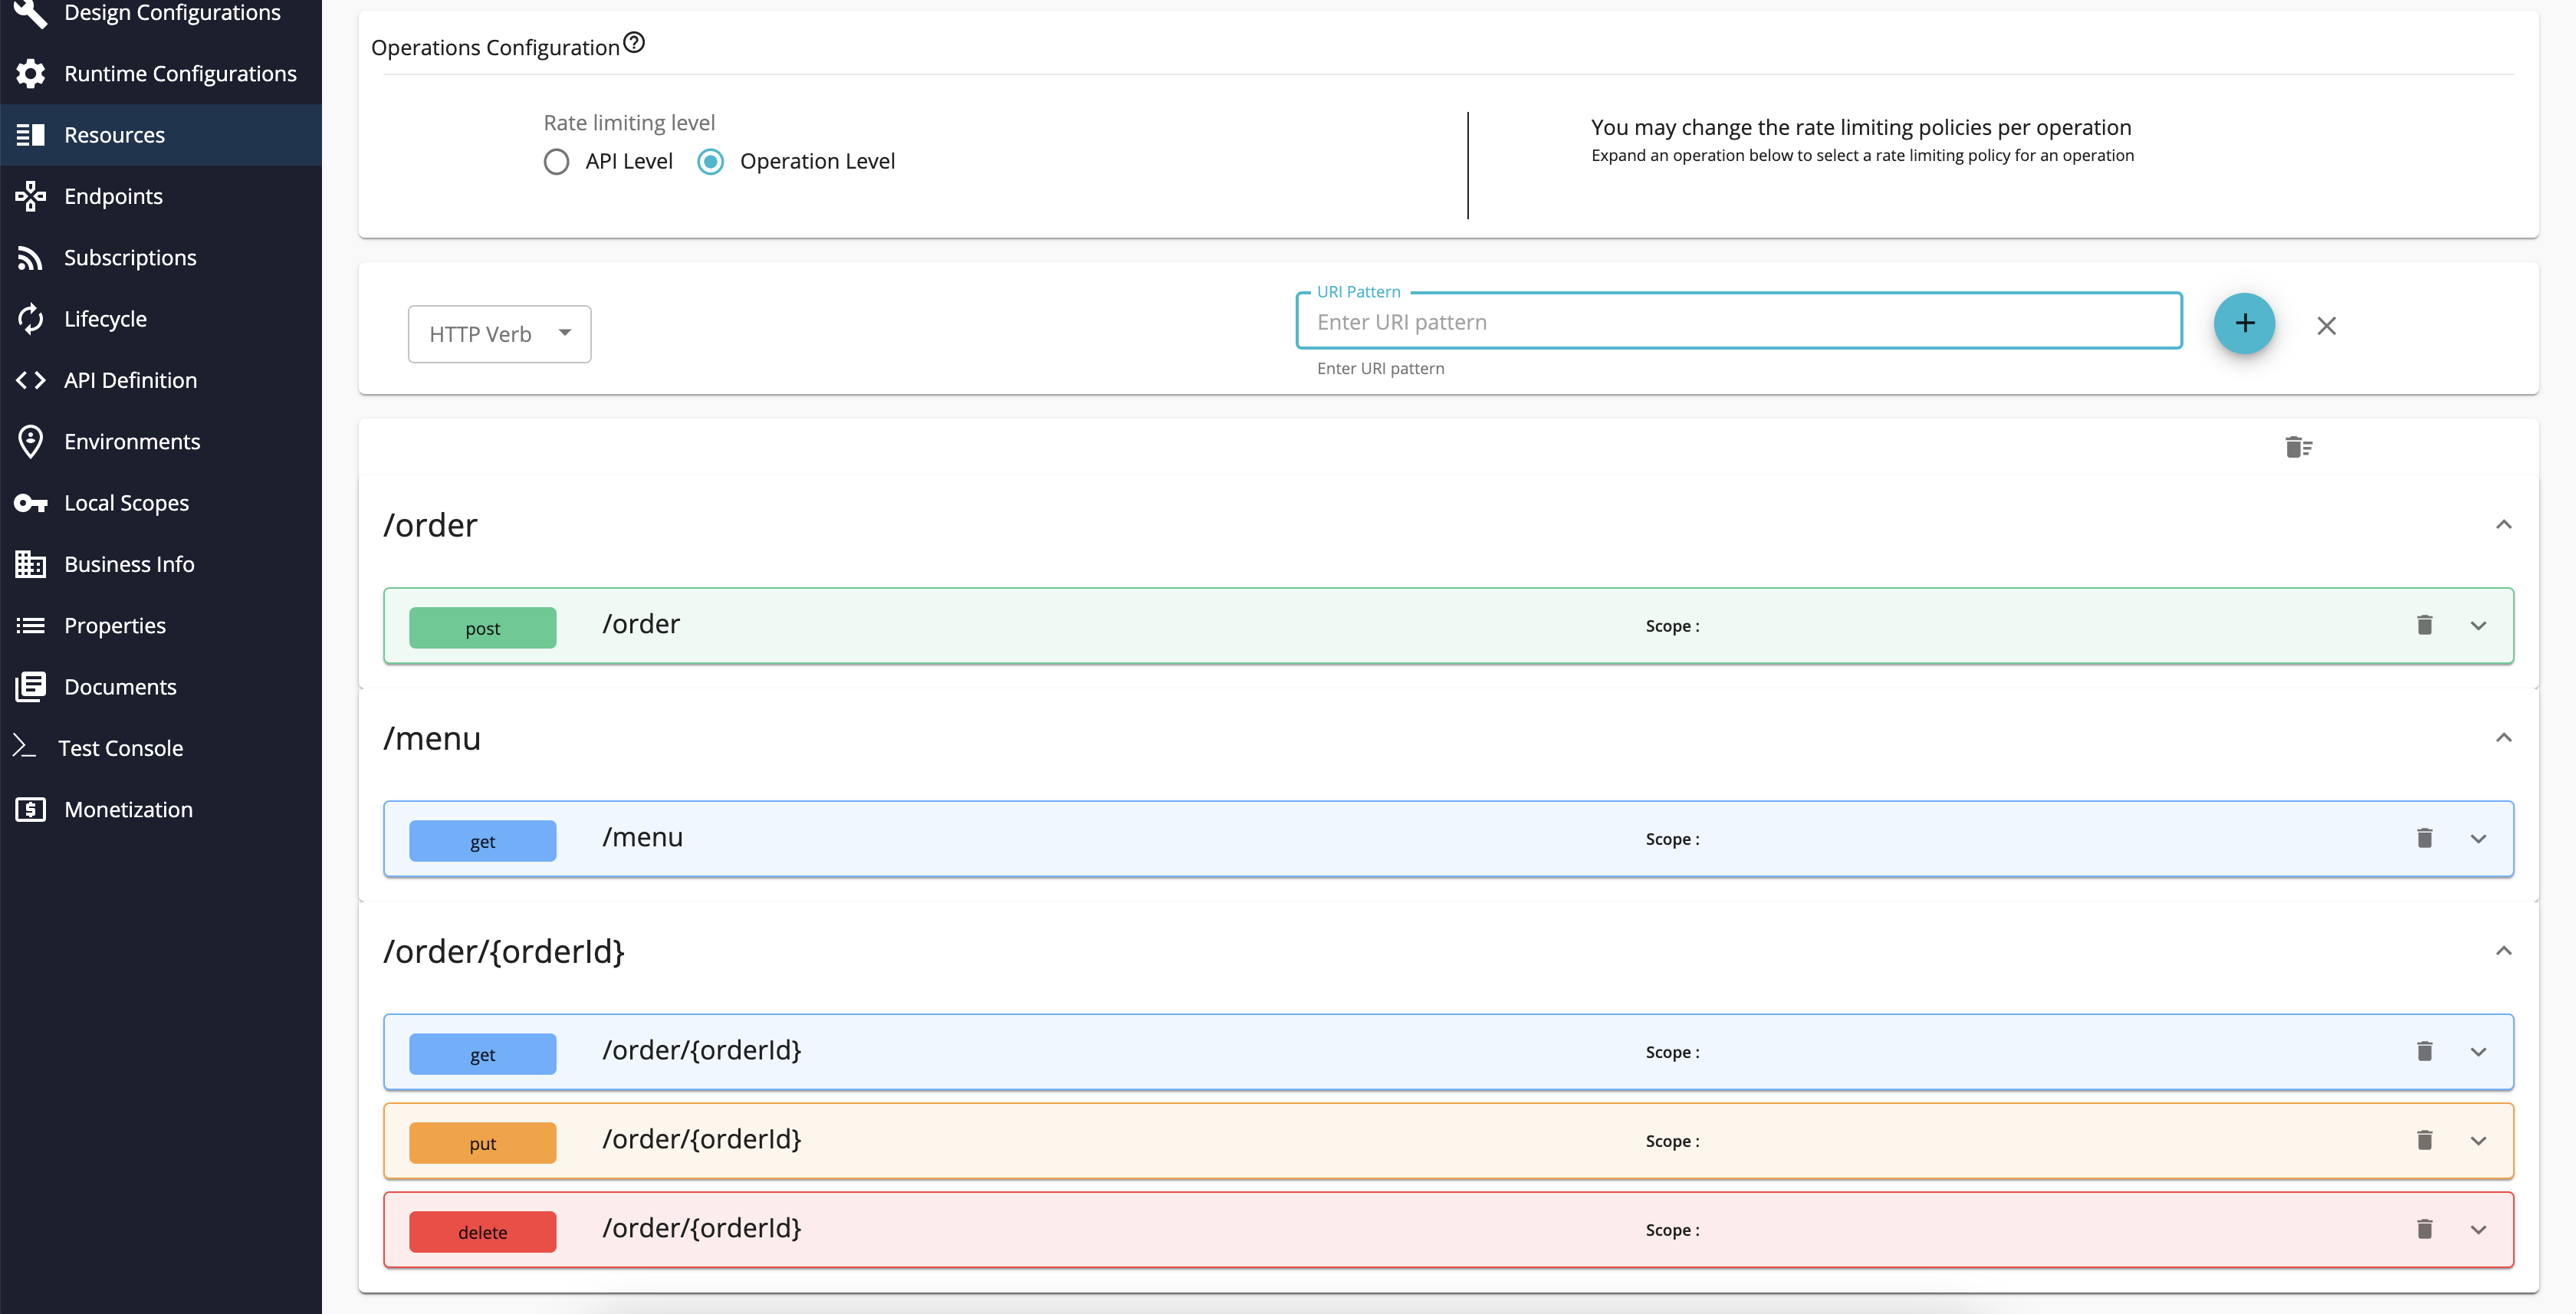Screen dimensions: 2576x1314
Task: Add the new resource with the plus button
Action: click(2244, 323)
